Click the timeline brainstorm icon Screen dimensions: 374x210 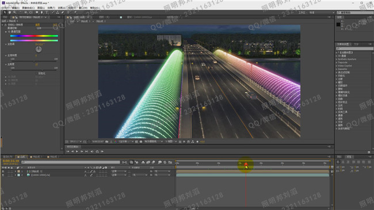[159, 162]
